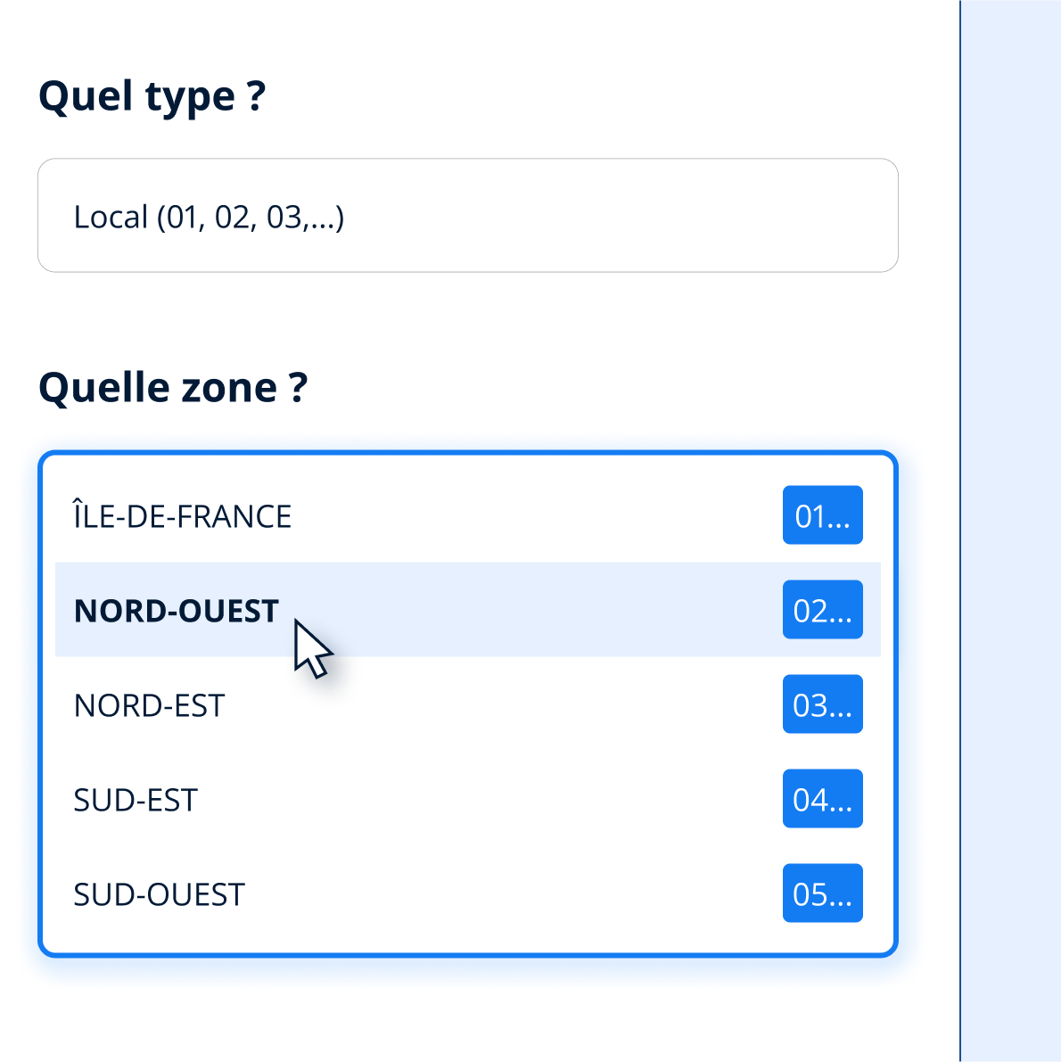Click the blue 05... badge
This screenshot has width=1061, height=1062.
click(x=822, y=893)
